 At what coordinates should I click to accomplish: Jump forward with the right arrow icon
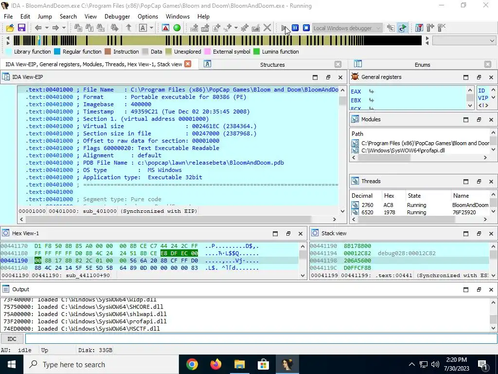pos(55,28)
